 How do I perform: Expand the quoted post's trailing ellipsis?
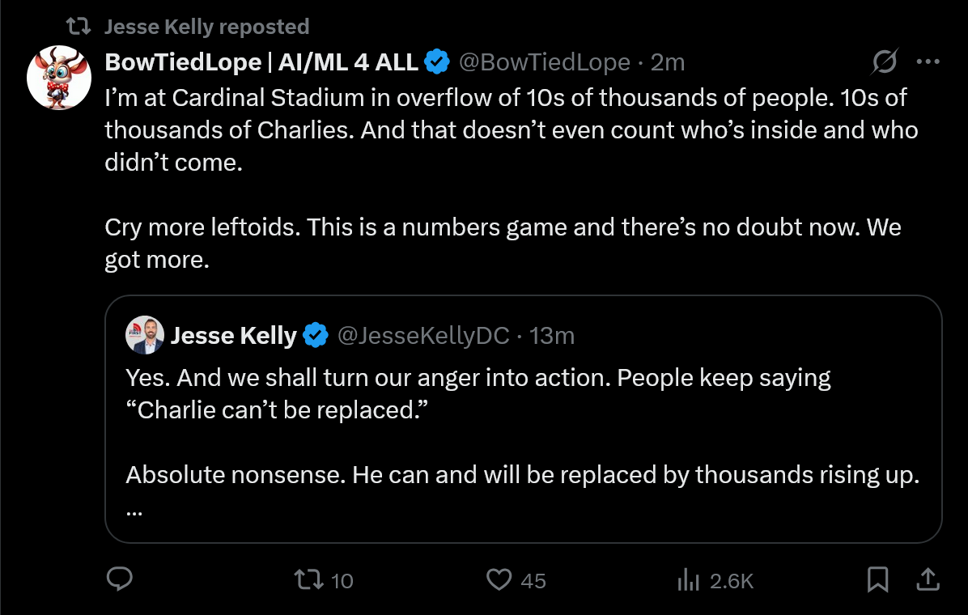pyautogui.click(x=134, y=512)
